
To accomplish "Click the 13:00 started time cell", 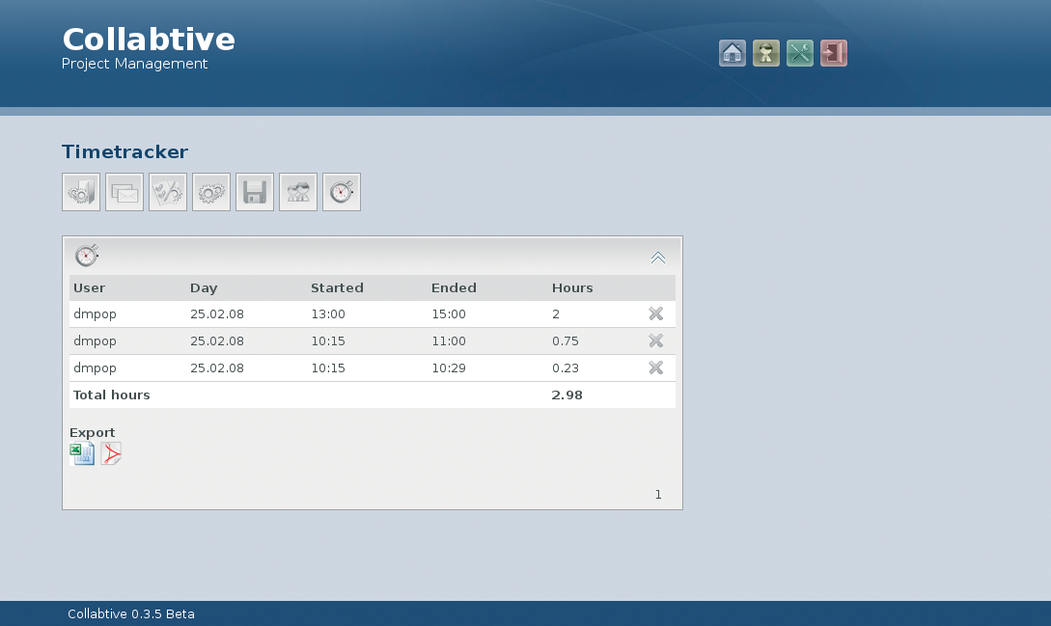I will point(328,313).
